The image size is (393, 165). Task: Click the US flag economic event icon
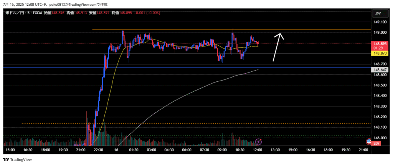tap(368, 142)
